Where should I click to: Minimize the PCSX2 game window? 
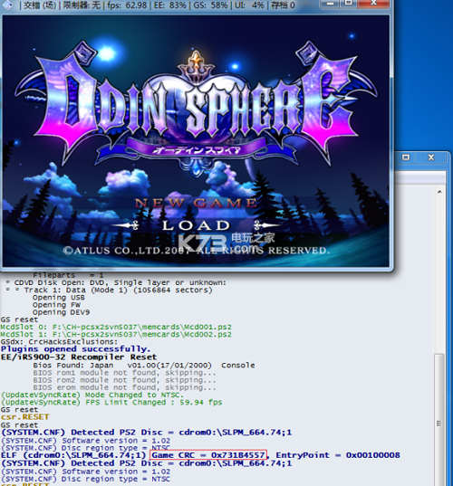(331, 3)
